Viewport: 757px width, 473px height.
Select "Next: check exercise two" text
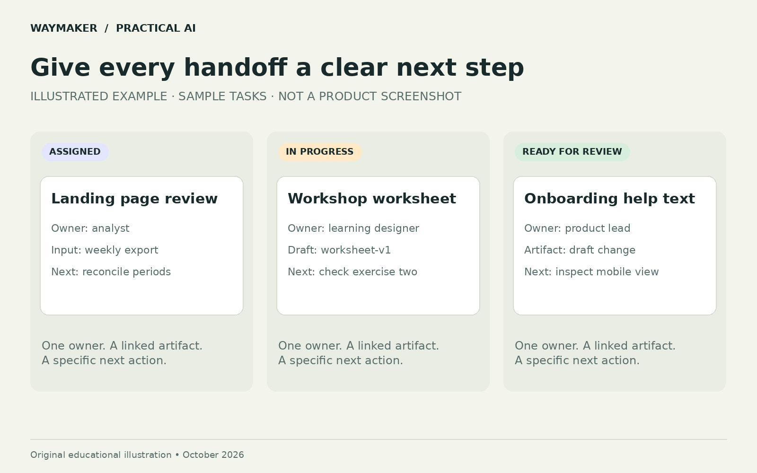tap(352, 272)
